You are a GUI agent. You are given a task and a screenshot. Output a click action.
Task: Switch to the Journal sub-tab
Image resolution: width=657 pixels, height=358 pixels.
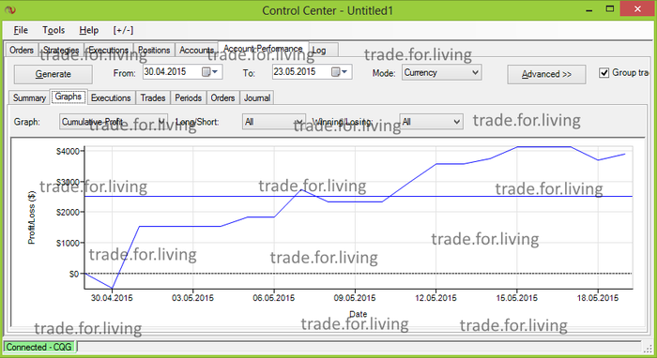pyautogui.click(x=257, y=97)
